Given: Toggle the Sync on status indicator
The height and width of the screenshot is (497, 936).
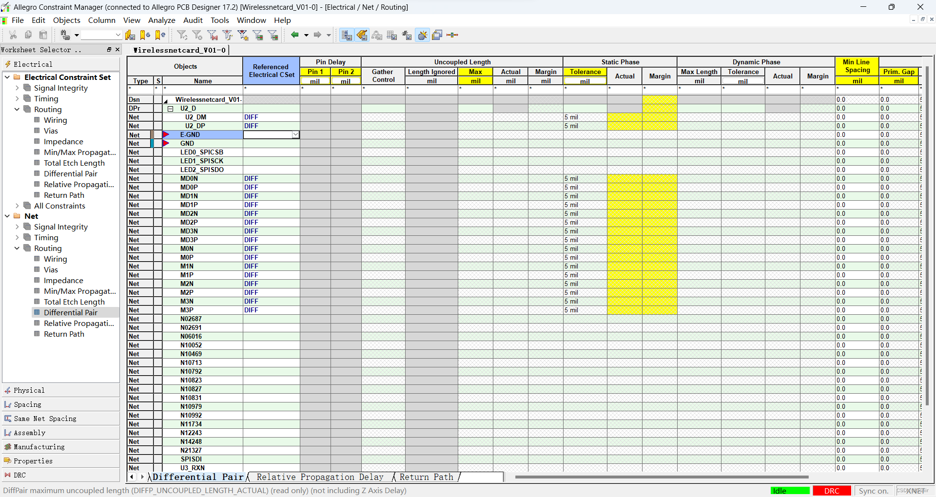Looking at the screenshot, I should click(874, 491).
